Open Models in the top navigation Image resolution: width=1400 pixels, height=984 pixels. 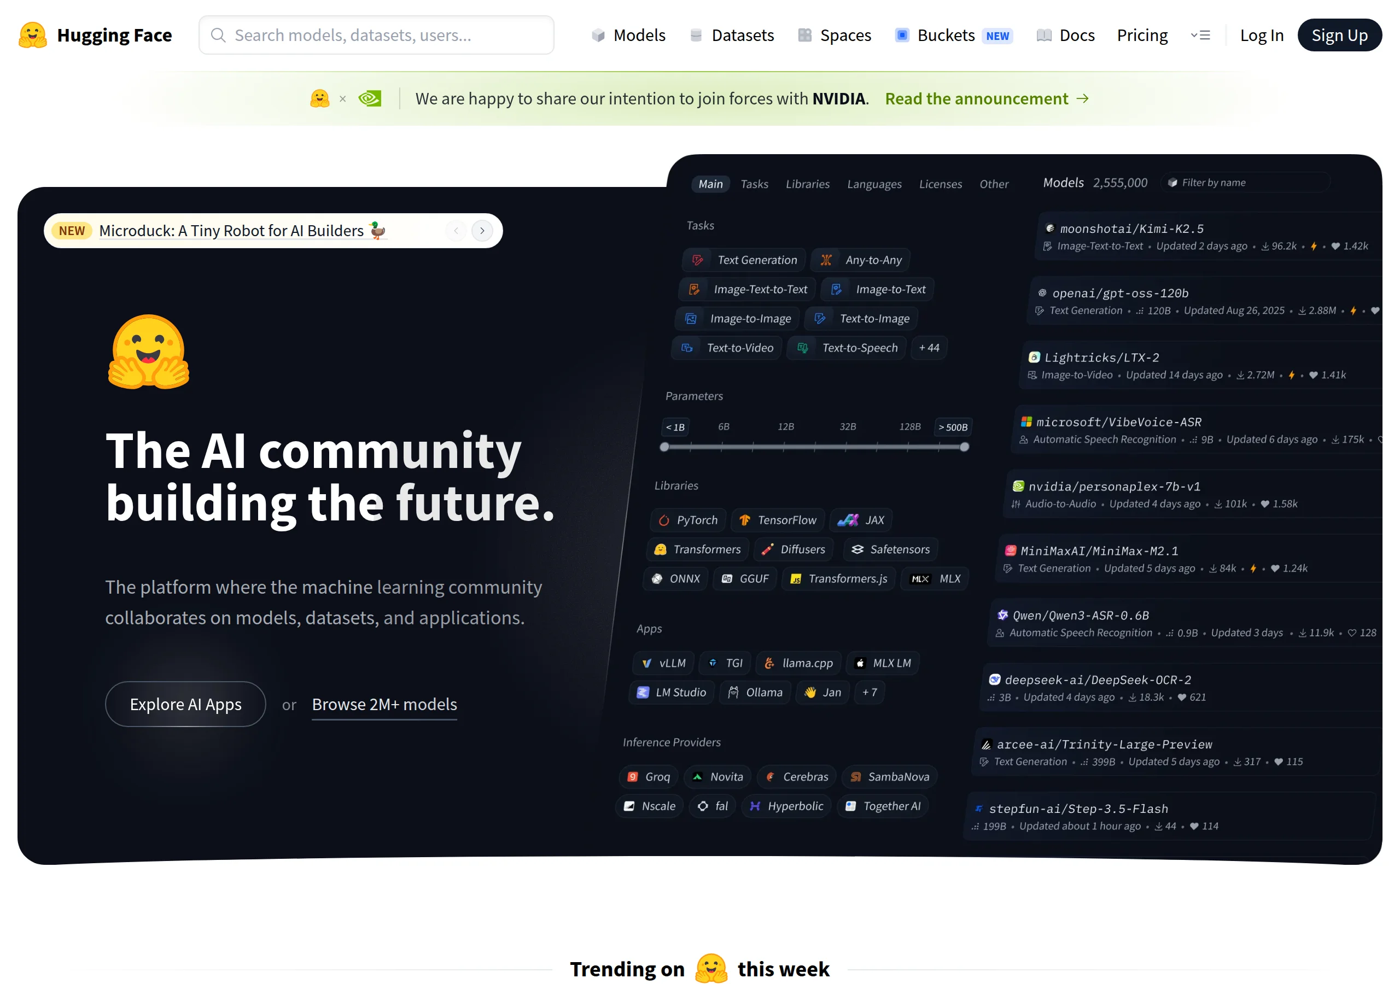pos(628,35)
